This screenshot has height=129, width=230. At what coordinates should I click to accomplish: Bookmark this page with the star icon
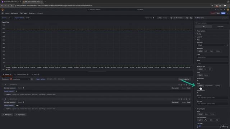click(x=212, y=6)
